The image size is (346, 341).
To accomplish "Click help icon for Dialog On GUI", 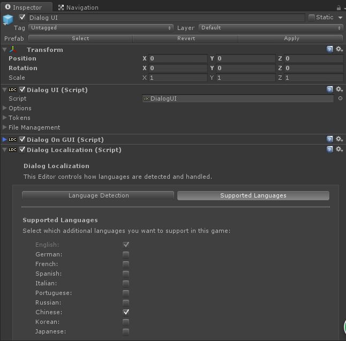I will pos(330,139).
